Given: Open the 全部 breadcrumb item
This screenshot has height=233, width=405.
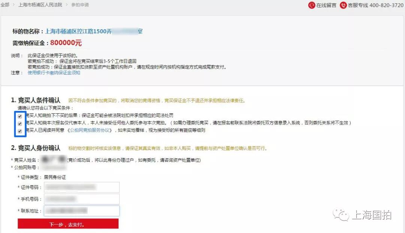Looking at the screenshot, I should tap(4, 5).
